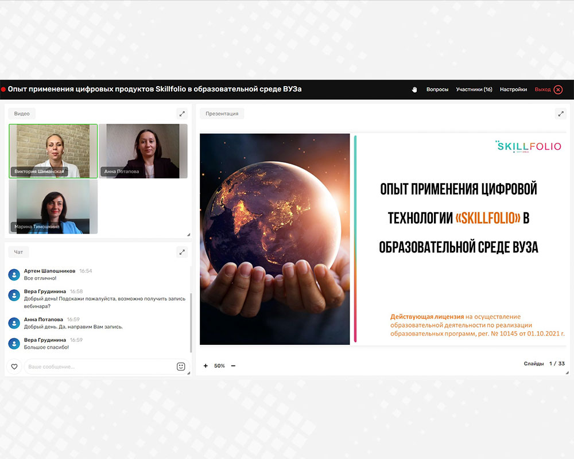The image size is (574, 459).
Task: Click Анна Потапова name in chat
Action: [x=43, y=319]
